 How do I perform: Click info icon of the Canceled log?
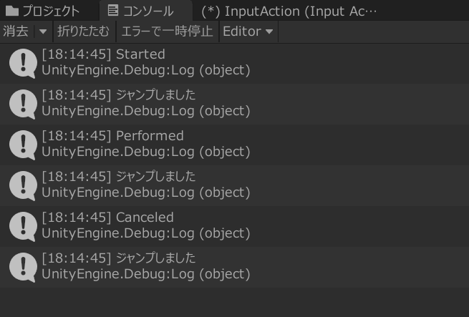coord(23,226)
